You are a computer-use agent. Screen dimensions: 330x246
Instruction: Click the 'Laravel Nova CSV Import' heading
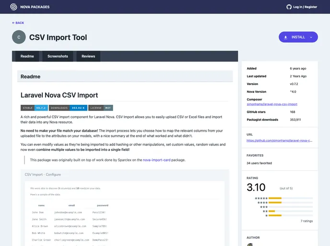click(59, 95)
